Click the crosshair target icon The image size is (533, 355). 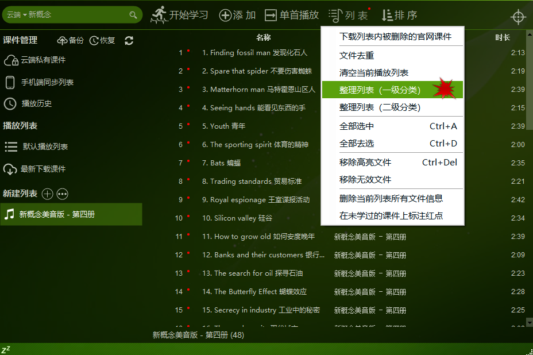[518, 17]
